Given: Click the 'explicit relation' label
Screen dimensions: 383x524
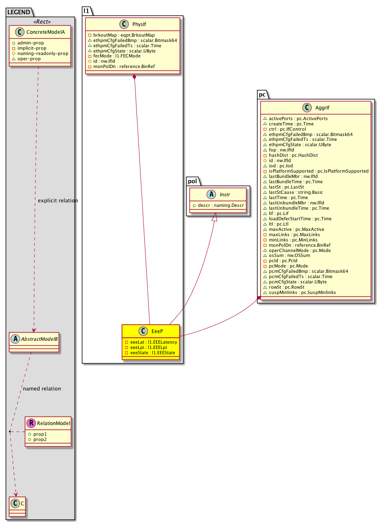Looking at the screenshot, I should click(57, 201).
